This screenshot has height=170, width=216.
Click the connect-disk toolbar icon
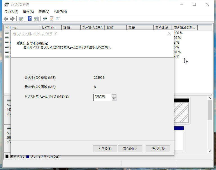pos(45,19)
